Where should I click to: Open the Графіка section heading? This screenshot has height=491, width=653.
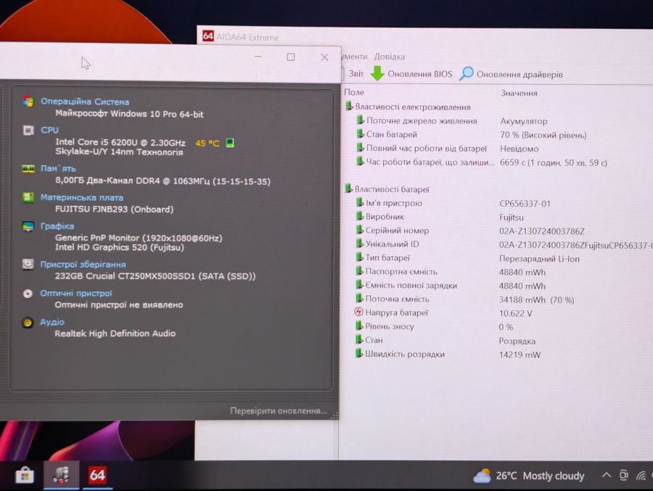coord(57,226)
